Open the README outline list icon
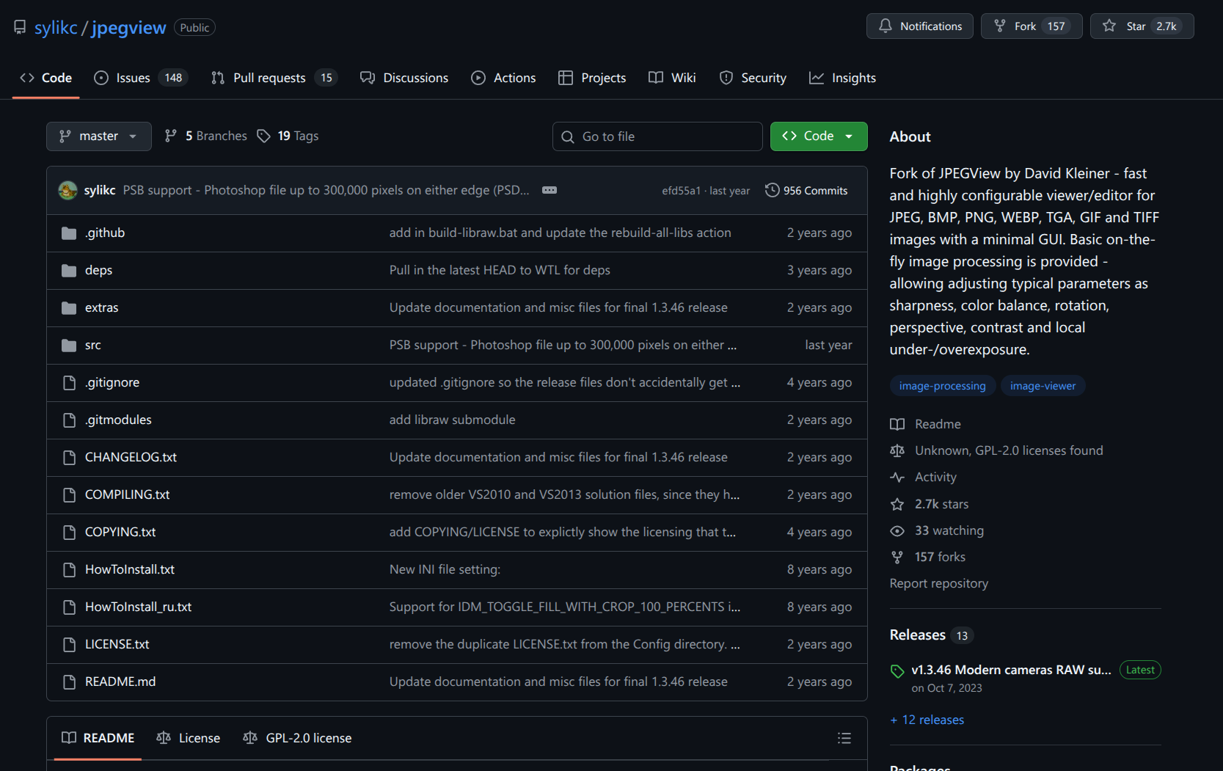The height and width of the screenshot is (771, 1223). pos(844,738)
